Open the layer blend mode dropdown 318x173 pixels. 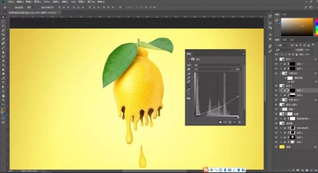[x=284, y=50]
